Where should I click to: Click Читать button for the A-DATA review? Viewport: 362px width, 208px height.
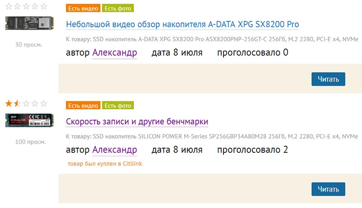point(329,79)
